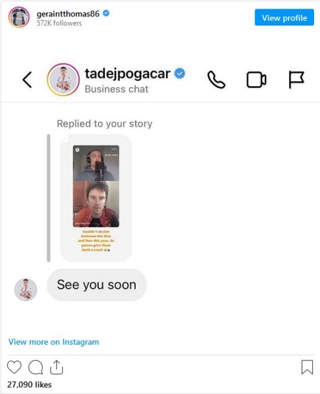This screenshot has height=394, width=320.
Task: Click the heart like icon
Action: click(x=14, y=367)
